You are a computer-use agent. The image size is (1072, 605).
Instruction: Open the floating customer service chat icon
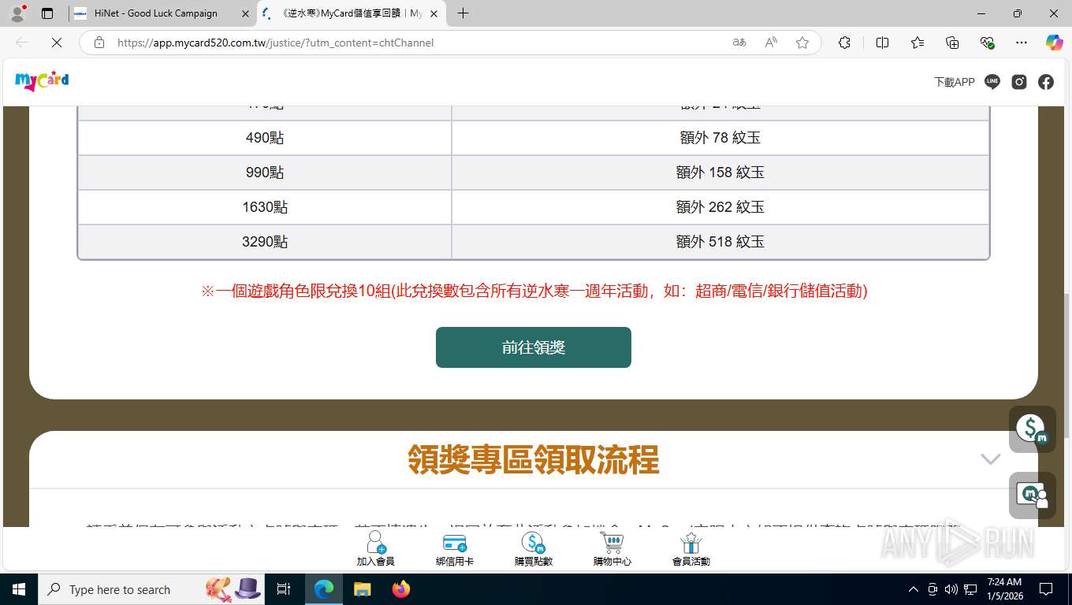coord(1033,496)
